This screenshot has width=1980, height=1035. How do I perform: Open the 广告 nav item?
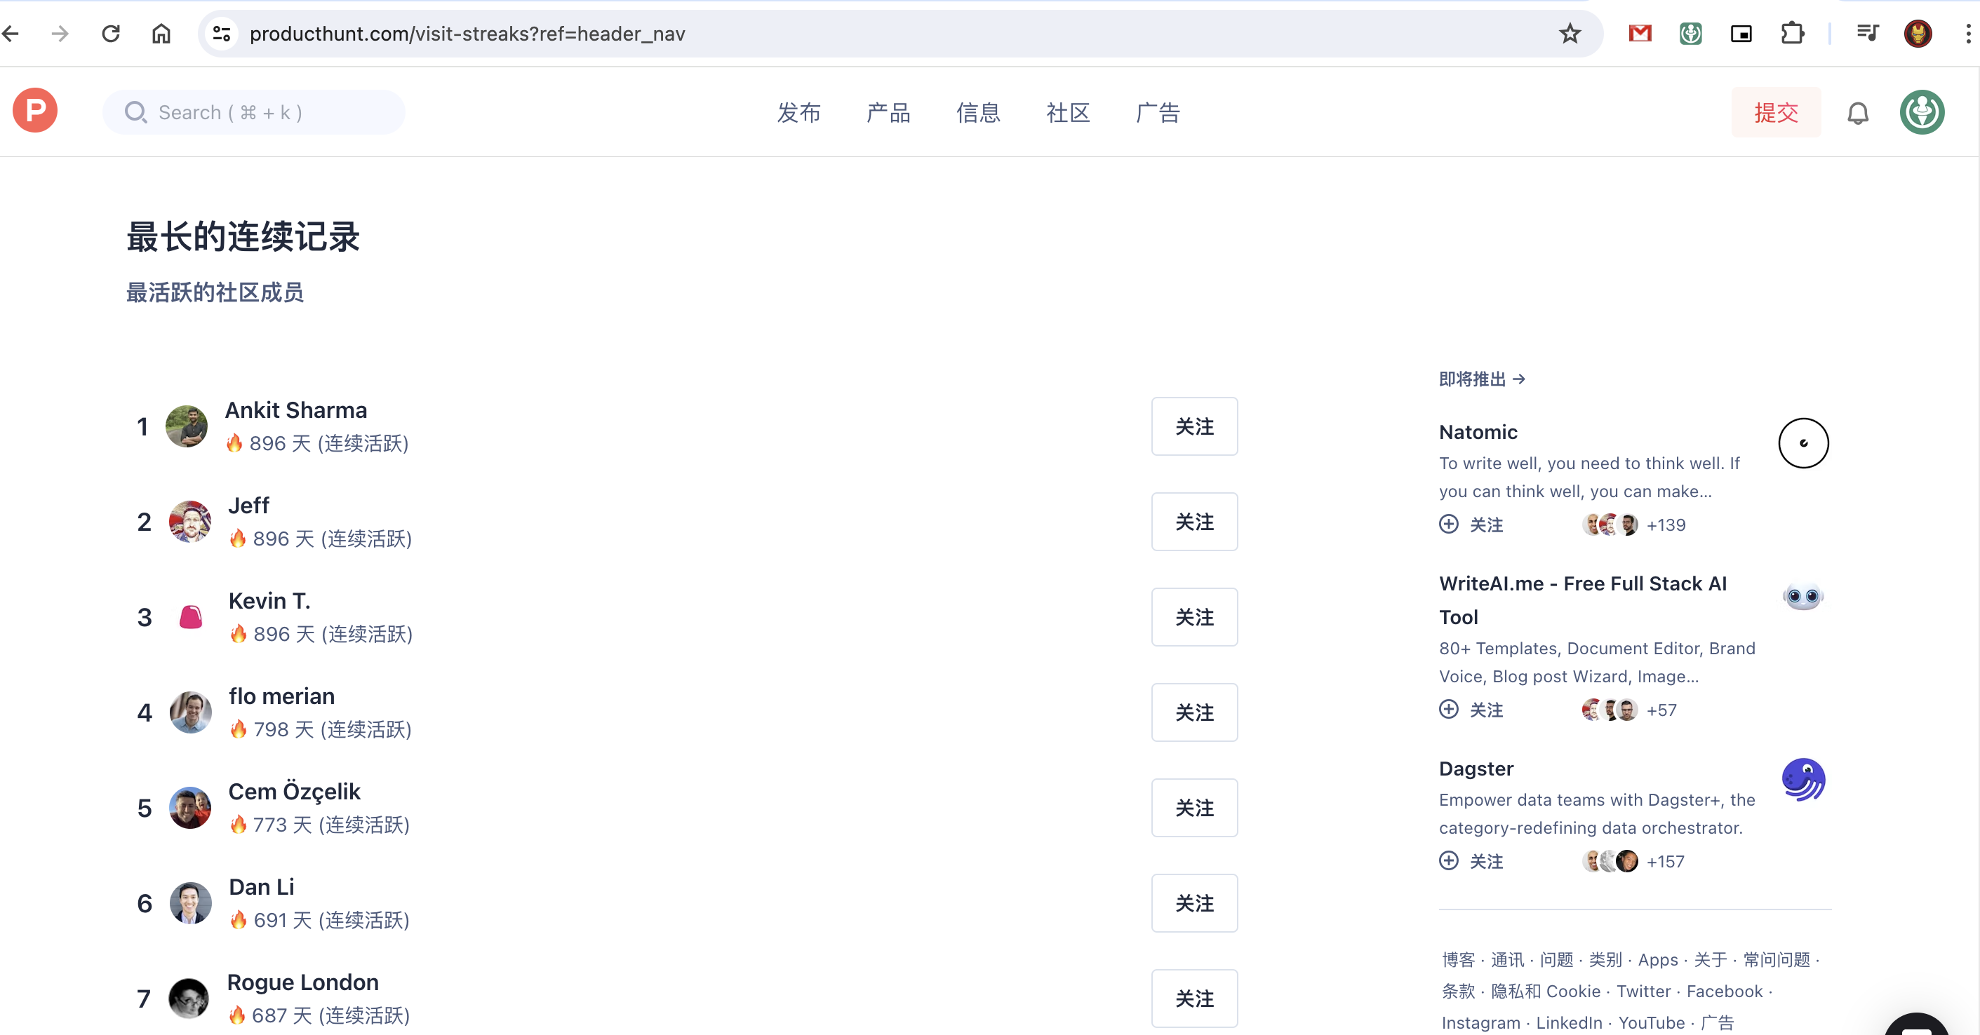(1158, 113)
